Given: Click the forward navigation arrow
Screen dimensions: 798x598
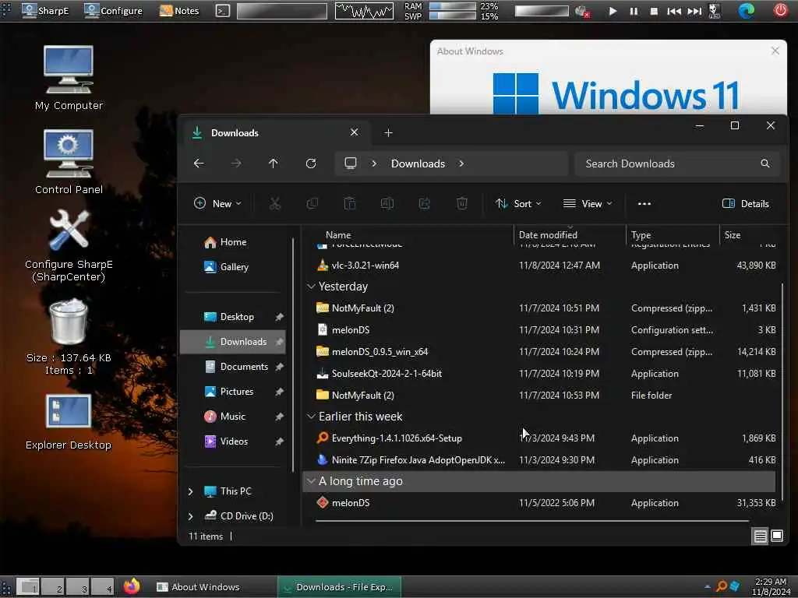Looking at the screenshot, I should click(x=236, y=164).
